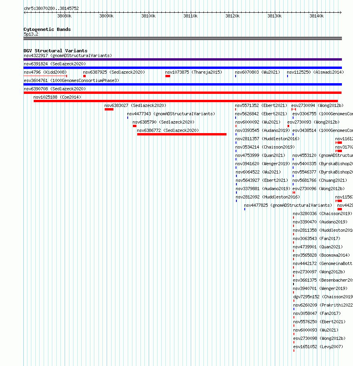Screen dimensions: 353x366
Task: Click the Cytogenetic Bands track title
Action: pos(47,29)
